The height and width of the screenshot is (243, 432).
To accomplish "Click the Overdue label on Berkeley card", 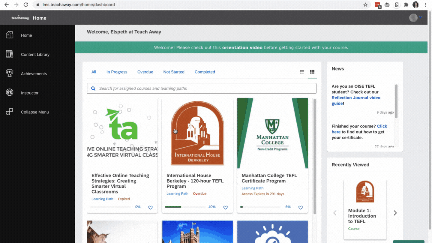I will click(199, 194).
